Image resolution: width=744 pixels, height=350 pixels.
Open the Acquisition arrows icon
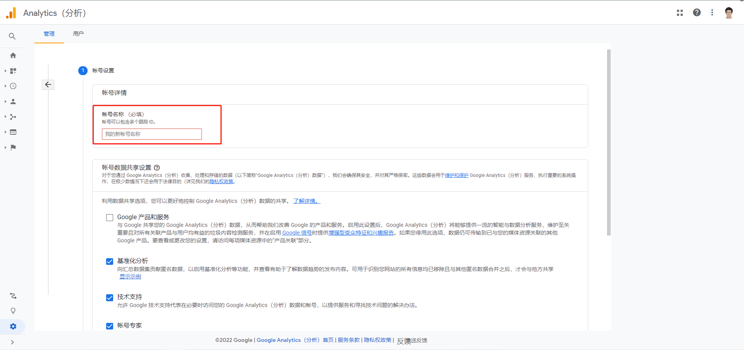click(13, 117)
